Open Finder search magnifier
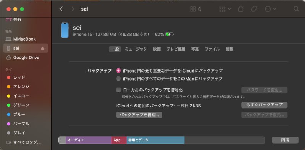 296,9
